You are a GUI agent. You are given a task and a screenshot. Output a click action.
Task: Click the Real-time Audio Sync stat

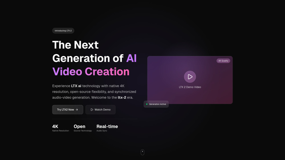pyautogui.click(x=107, y=128)
